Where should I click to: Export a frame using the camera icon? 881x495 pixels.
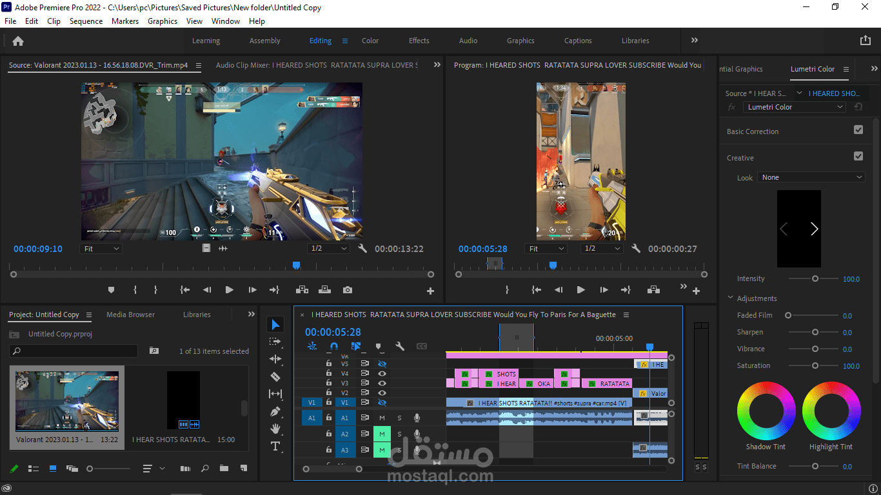click(x=348, y=290)
